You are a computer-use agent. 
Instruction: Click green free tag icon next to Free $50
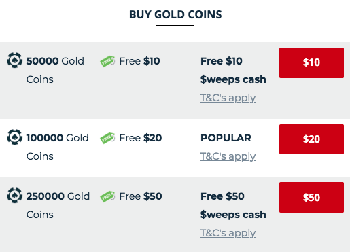point(107,196)
